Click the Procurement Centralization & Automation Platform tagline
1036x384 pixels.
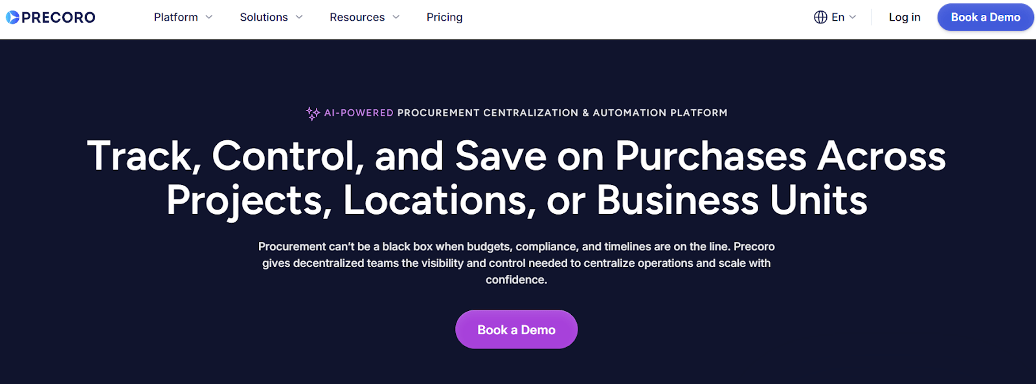[562, 113]
